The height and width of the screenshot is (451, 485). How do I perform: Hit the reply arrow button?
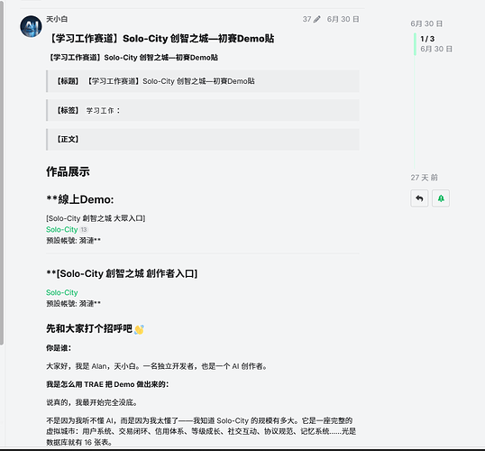(419, 198)
